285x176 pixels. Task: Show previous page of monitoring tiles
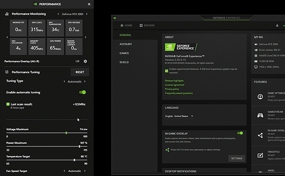point(7,37)
